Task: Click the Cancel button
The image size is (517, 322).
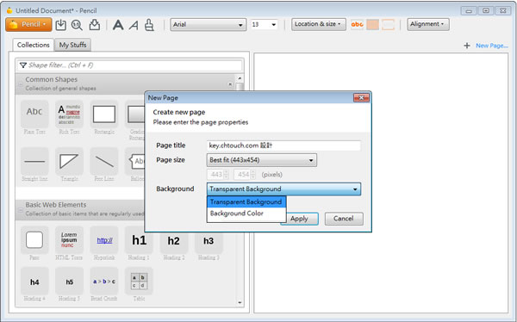Action: coord(344,219)
